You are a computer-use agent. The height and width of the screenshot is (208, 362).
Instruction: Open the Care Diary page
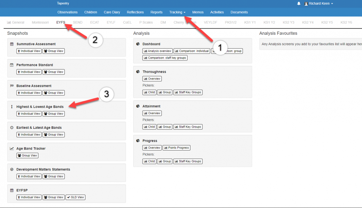[112, 12]
